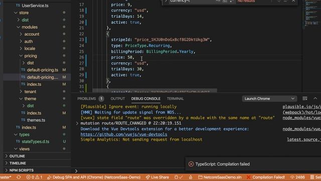Open index.ts marked M below themes.ts
Screen dimensions: 321x181
29,127
